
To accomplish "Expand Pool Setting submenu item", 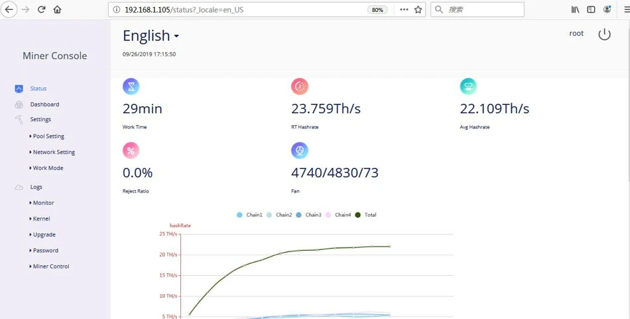I will 46,136.
